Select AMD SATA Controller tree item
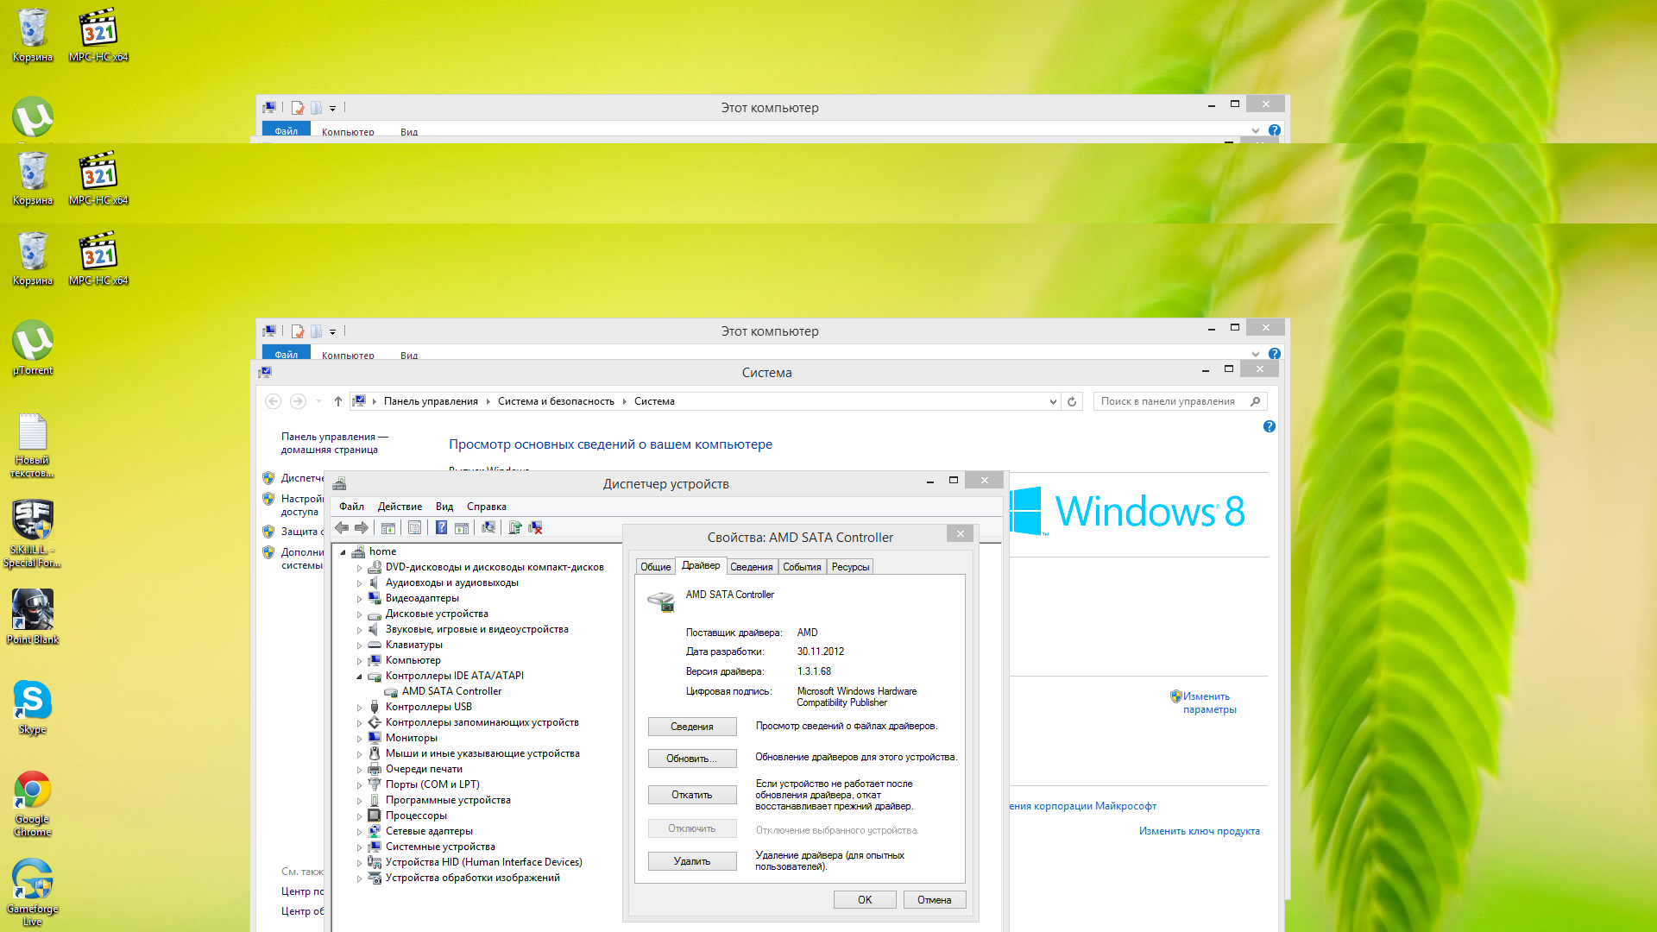 coord(451,691)
